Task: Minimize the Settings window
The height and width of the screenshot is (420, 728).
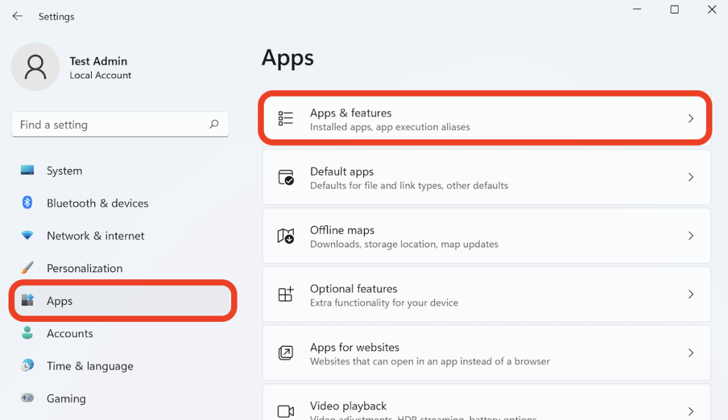Action: point(637,9)
